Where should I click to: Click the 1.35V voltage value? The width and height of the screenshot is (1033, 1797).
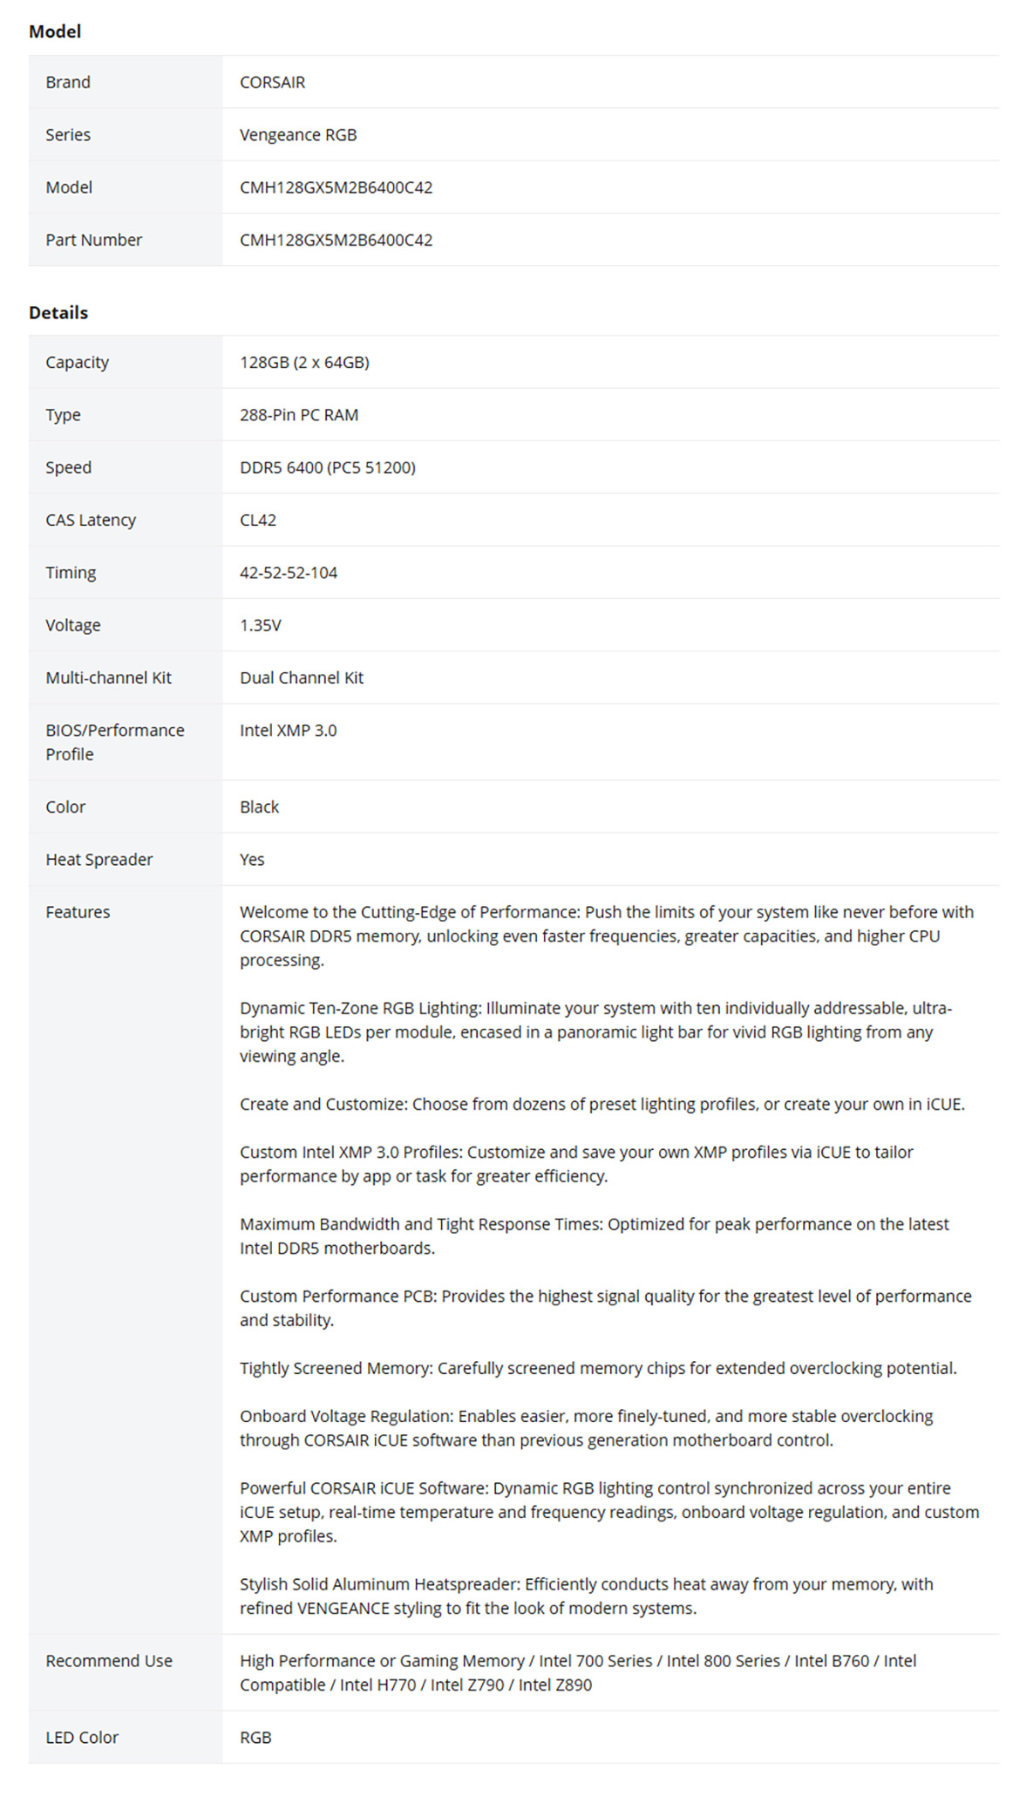pyautogui.click(x=261, y=624)
